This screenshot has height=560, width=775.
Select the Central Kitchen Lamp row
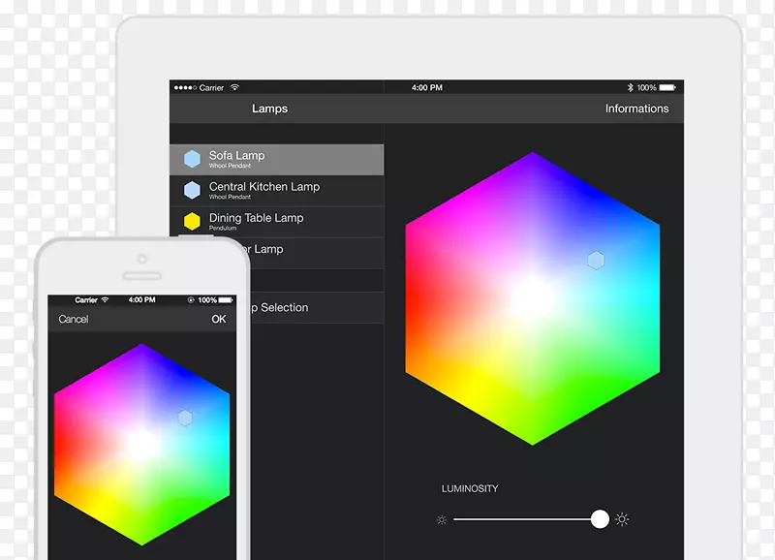point(276,191)
